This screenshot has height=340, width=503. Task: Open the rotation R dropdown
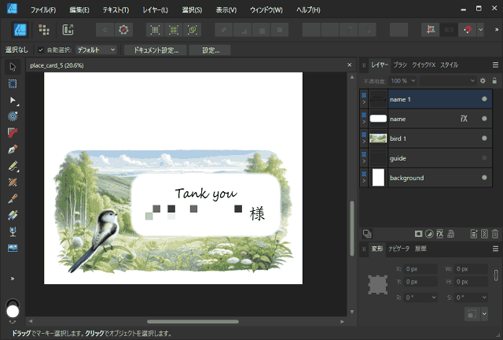point(434,297)
